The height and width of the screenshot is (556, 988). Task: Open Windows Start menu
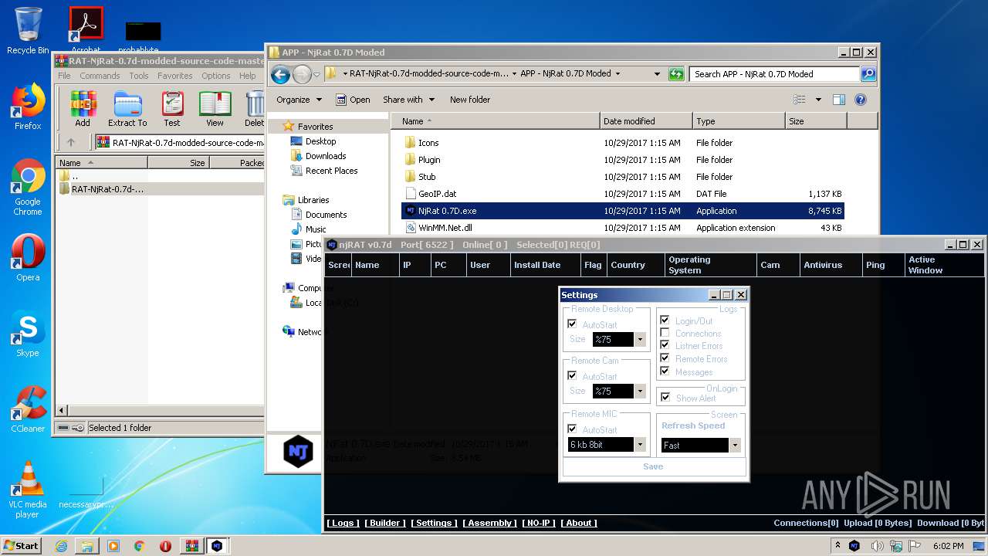21,546
